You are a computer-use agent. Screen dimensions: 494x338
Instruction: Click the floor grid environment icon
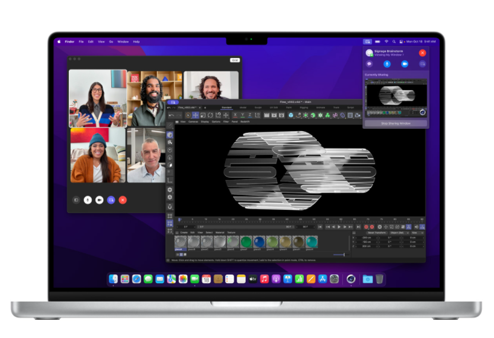tap(350, 115)
